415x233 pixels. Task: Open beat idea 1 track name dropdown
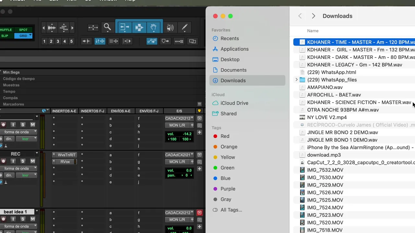pyautogui.click(x=37, y=211)
